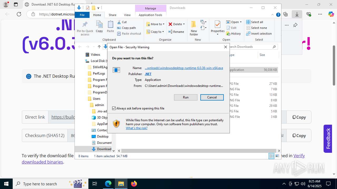This screenshot has height=189, width=337.
Task: Open the File menu in Explorer
Action: coord(82,15)
